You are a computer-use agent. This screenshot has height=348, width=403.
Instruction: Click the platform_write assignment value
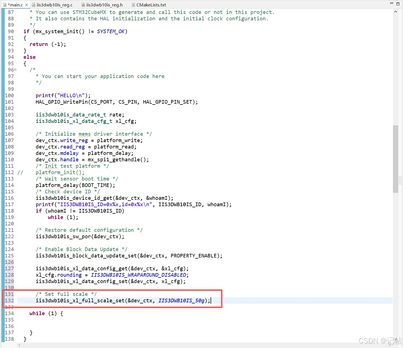coord(118,140)
